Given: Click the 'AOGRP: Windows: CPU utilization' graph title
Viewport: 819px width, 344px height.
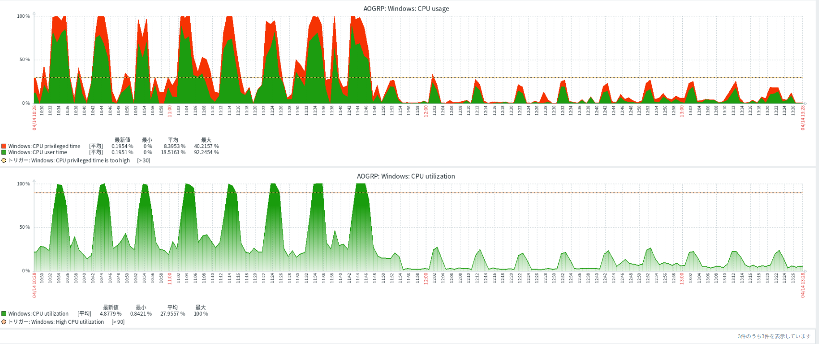Looking at the screenshot, I should tap(406, 176).
